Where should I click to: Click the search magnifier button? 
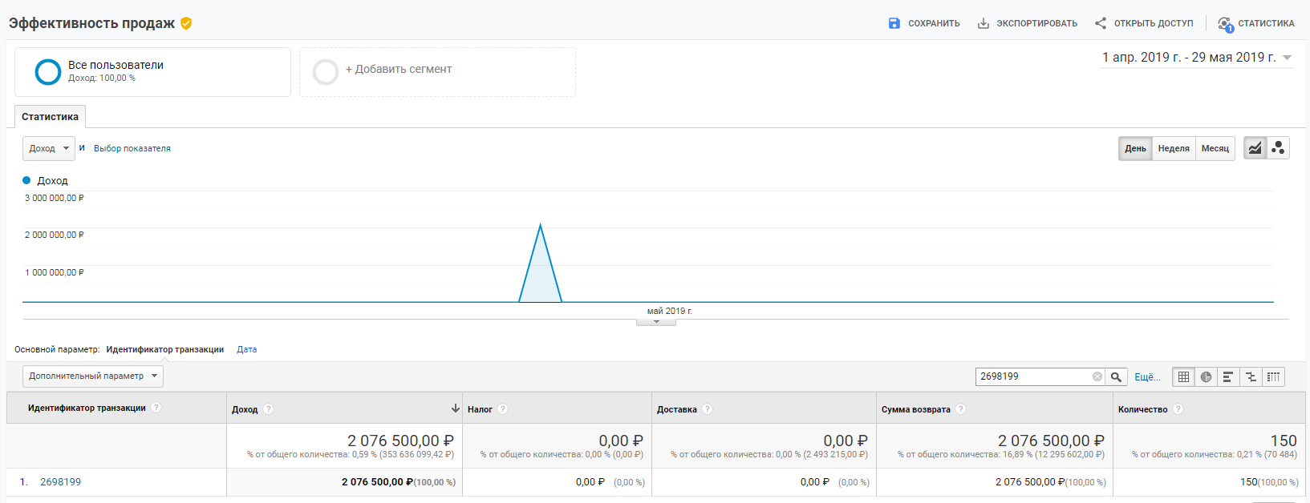[x=1116, y=376]
